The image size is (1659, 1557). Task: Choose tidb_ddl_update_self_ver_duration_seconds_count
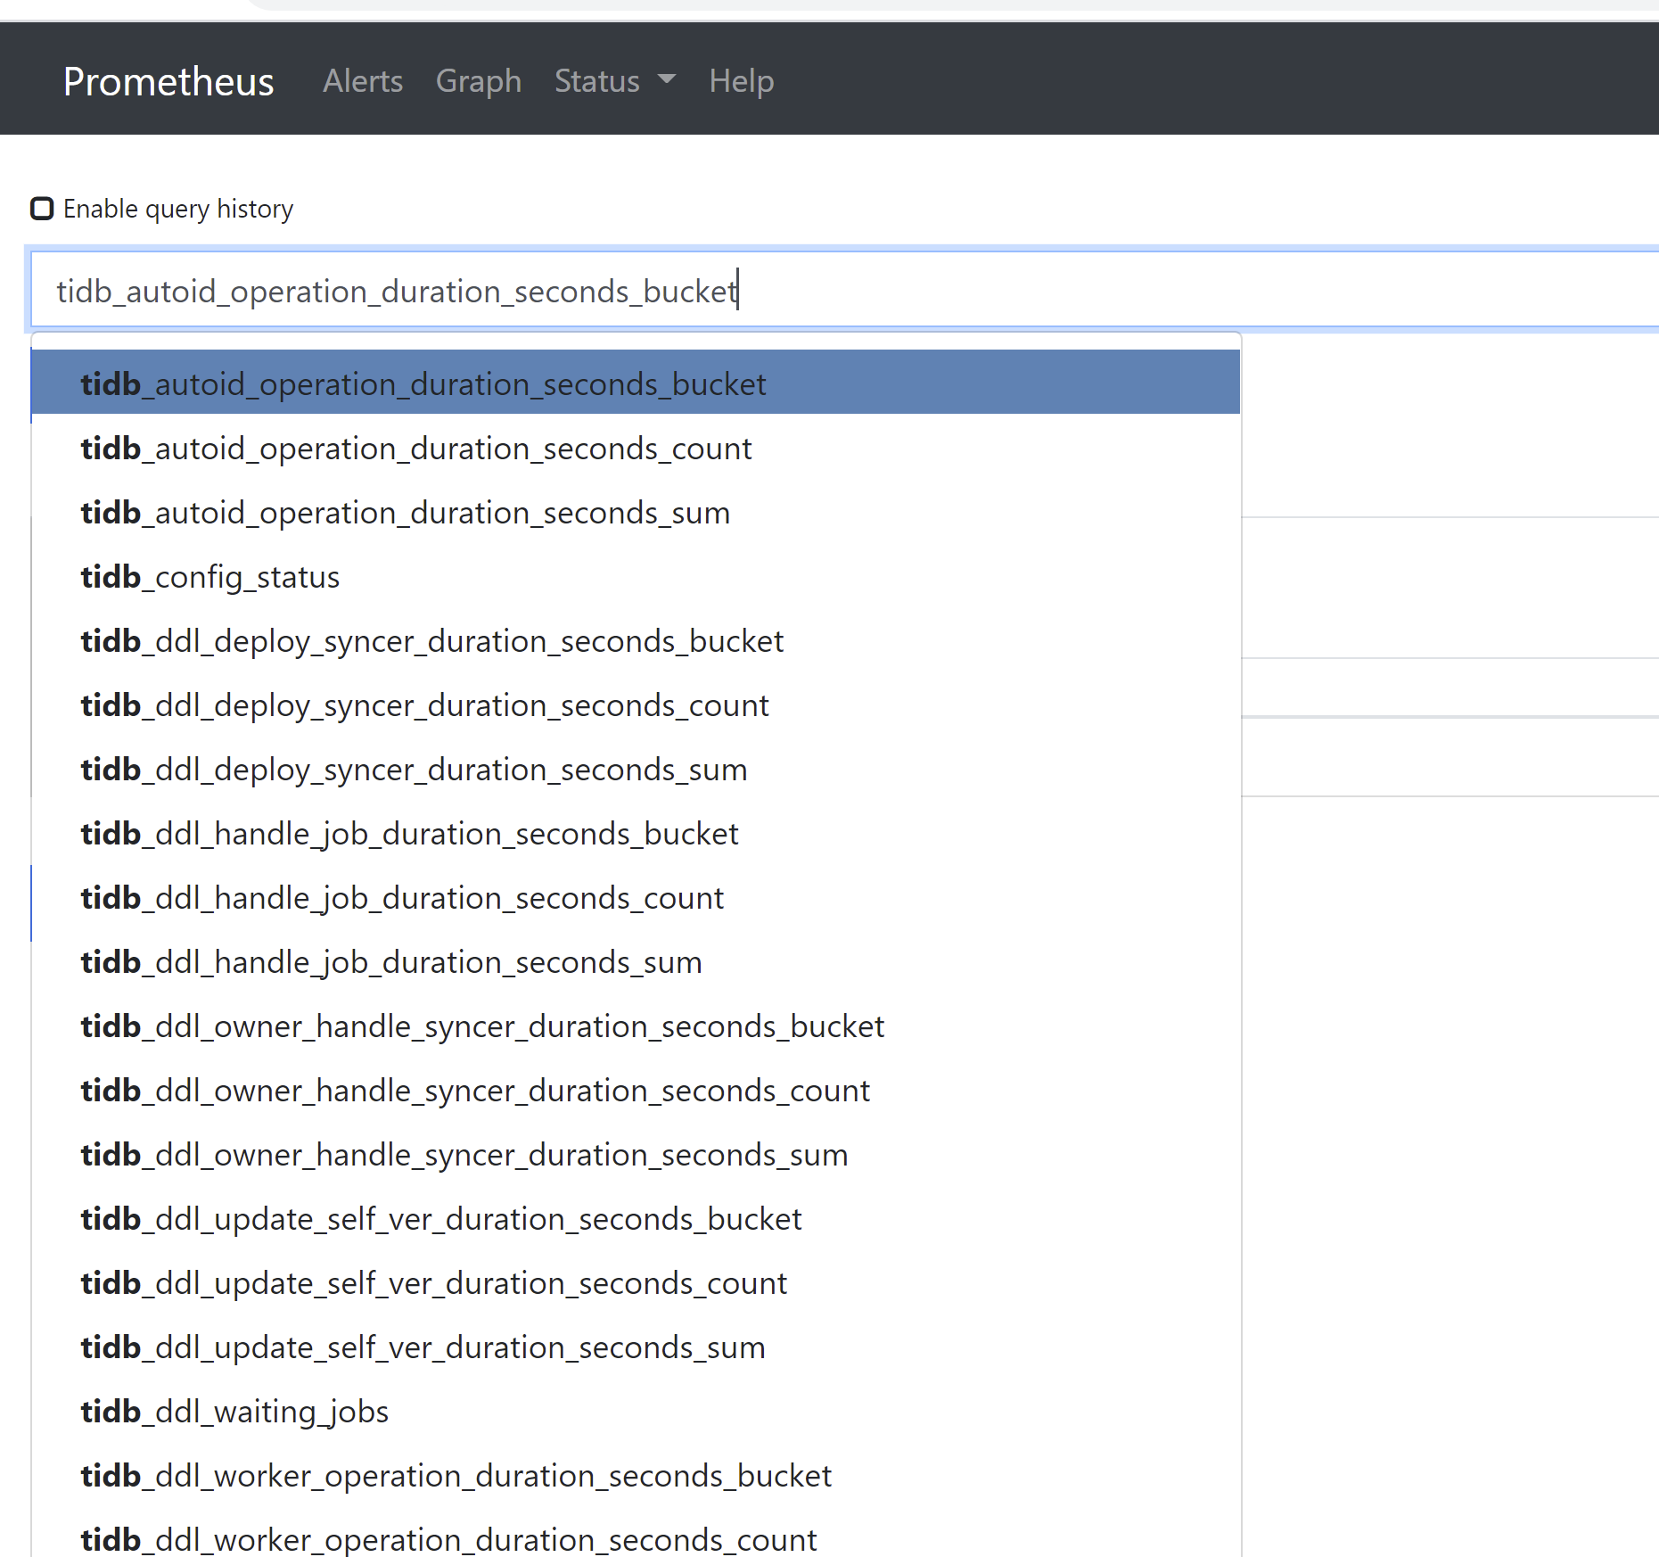pyautogui.click(x=636, y=1282)
